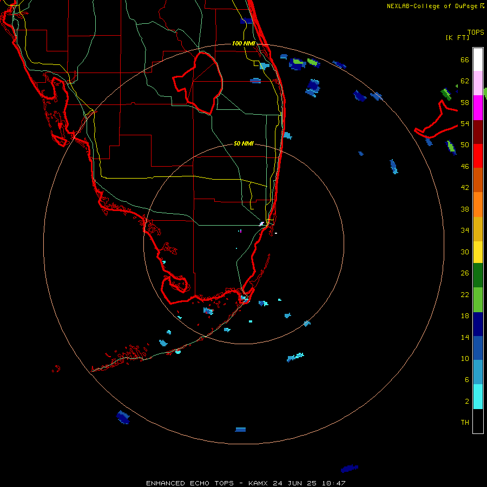Screen dimensions: 487x487
Task: Click the TOPS legend title
Action: [476, 32]
